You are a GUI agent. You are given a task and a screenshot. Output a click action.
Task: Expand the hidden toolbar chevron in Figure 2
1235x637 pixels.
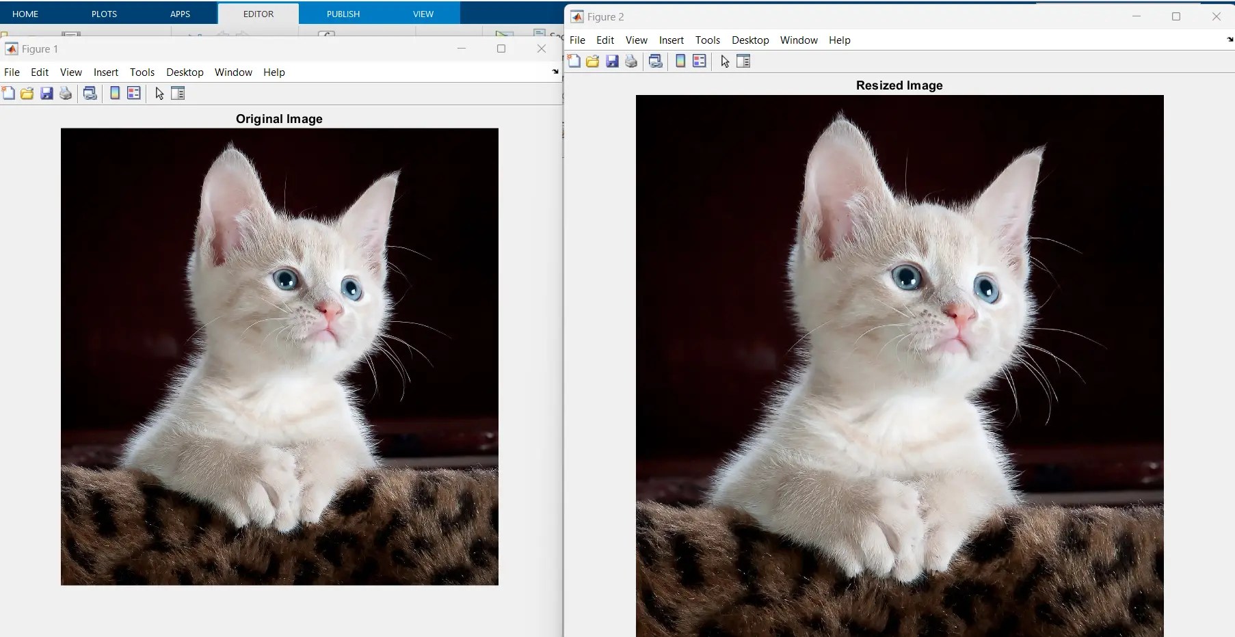[x=1229, y=40]
